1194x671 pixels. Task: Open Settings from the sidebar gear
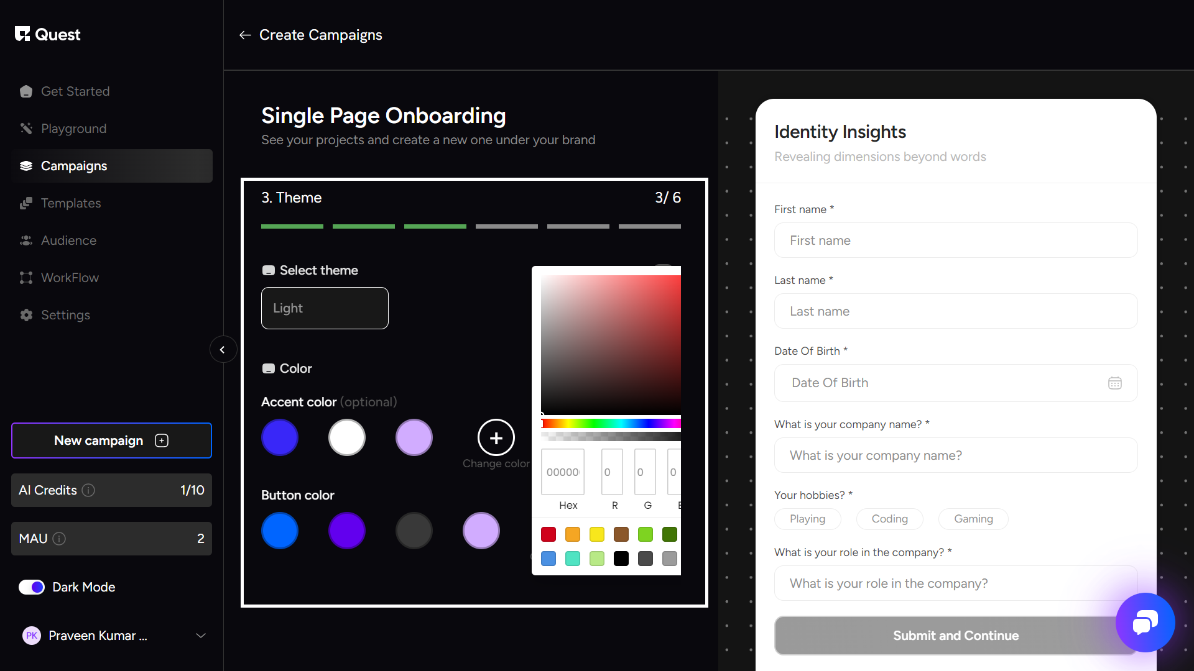click(26, 315)
